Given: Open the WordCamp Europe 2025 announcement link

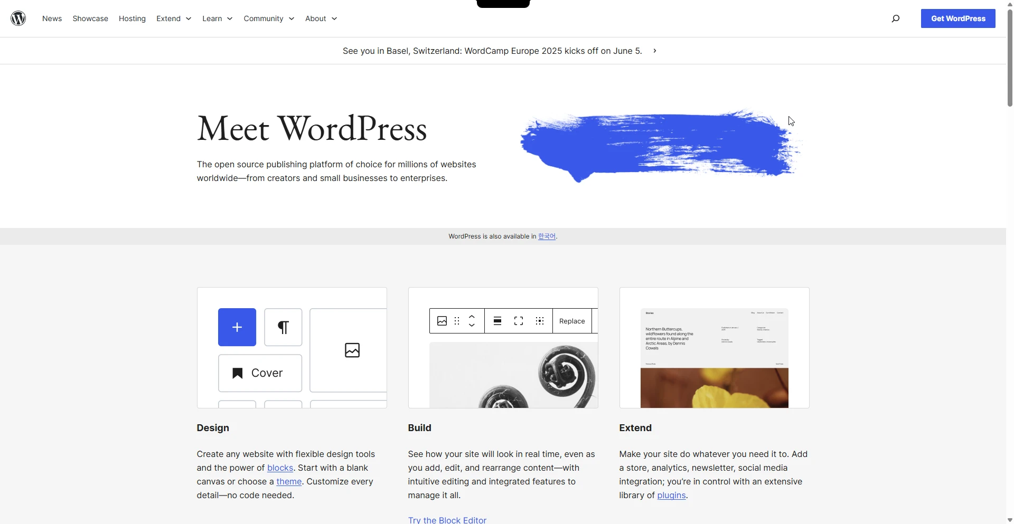Looking at the screenshot, I should click(492, 51).
